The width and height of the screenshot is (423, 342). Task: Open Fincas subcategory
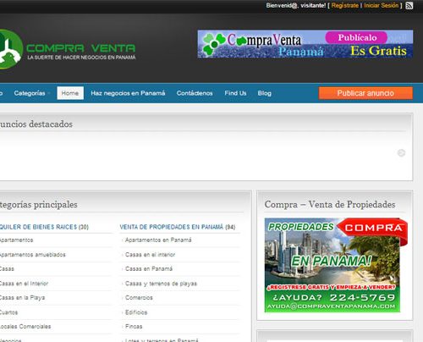134,326
